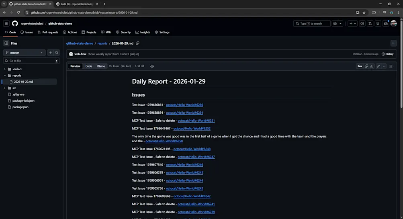The width and height of the screenshot is (403, 219).
Task: Open the Copilot dropdown arrow in header
Action: [x=341, y=23]
